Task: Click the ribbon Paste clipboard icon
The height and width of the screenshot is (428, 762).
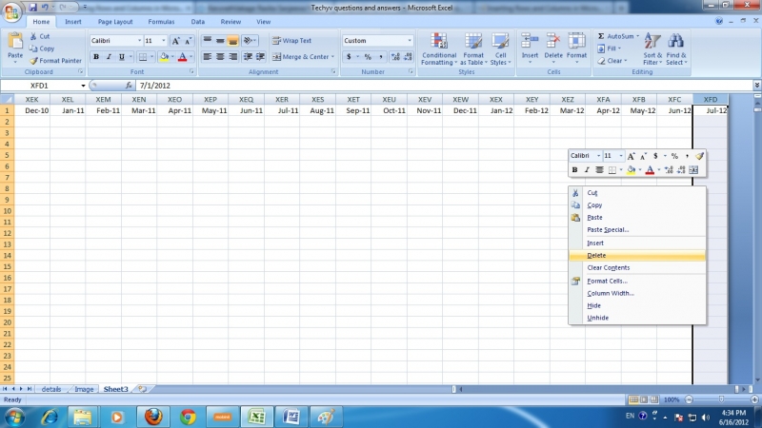Action: (x=15, y=44)
